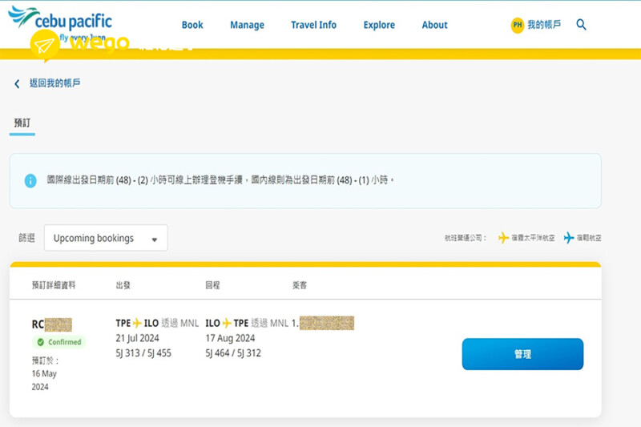This screenshot has width=641, height=427.
Task: Click the yellow plane between TPE and ILO
Action: tap(137, 323)
